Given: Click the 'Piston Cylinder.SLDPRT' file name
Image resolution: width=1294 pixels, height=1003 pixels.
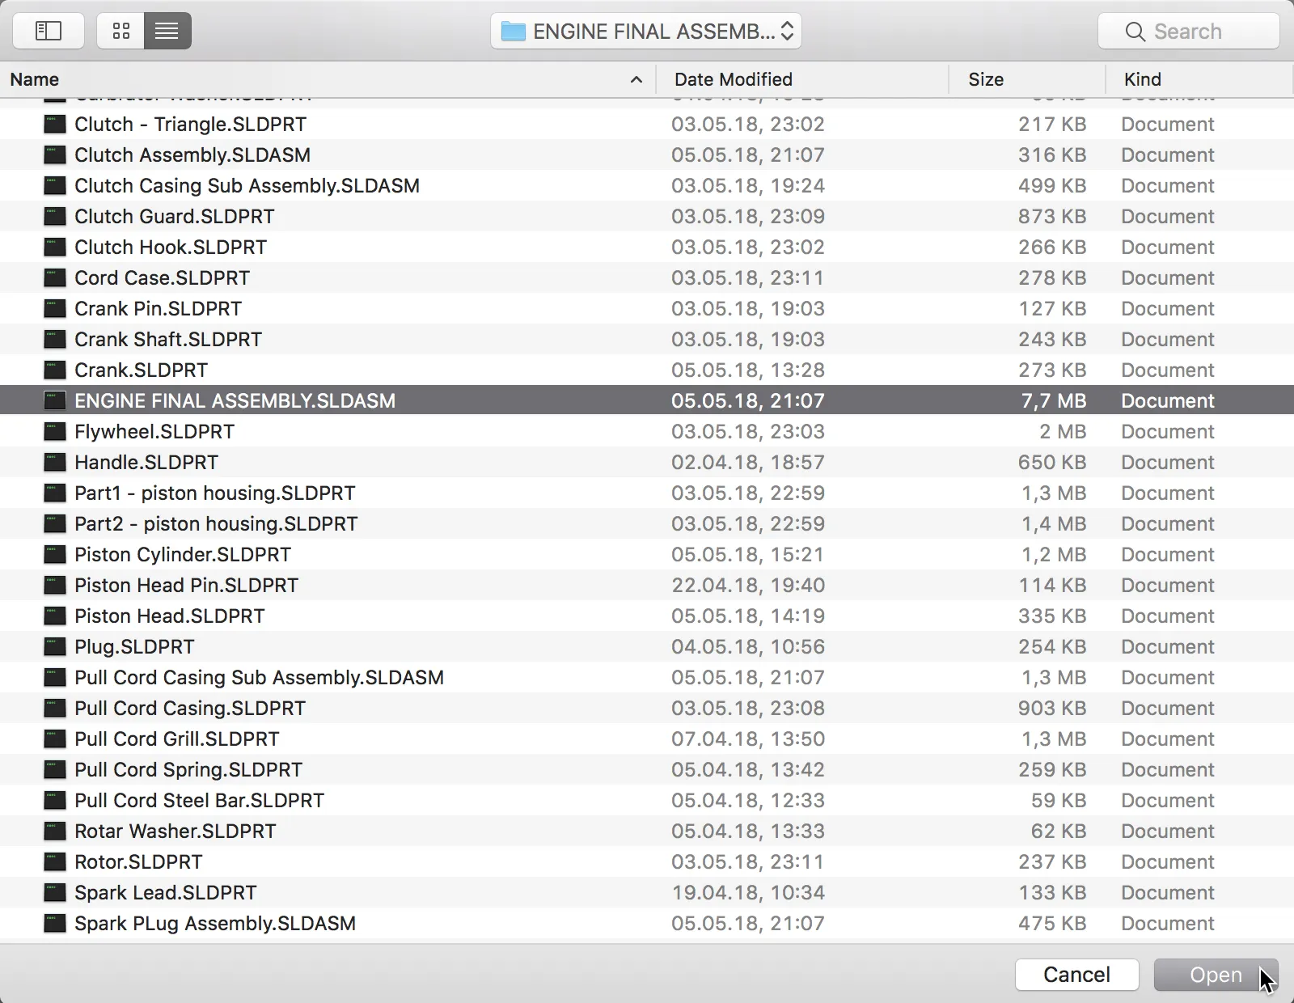Looking at the screenshot, I should pos(183,554).
